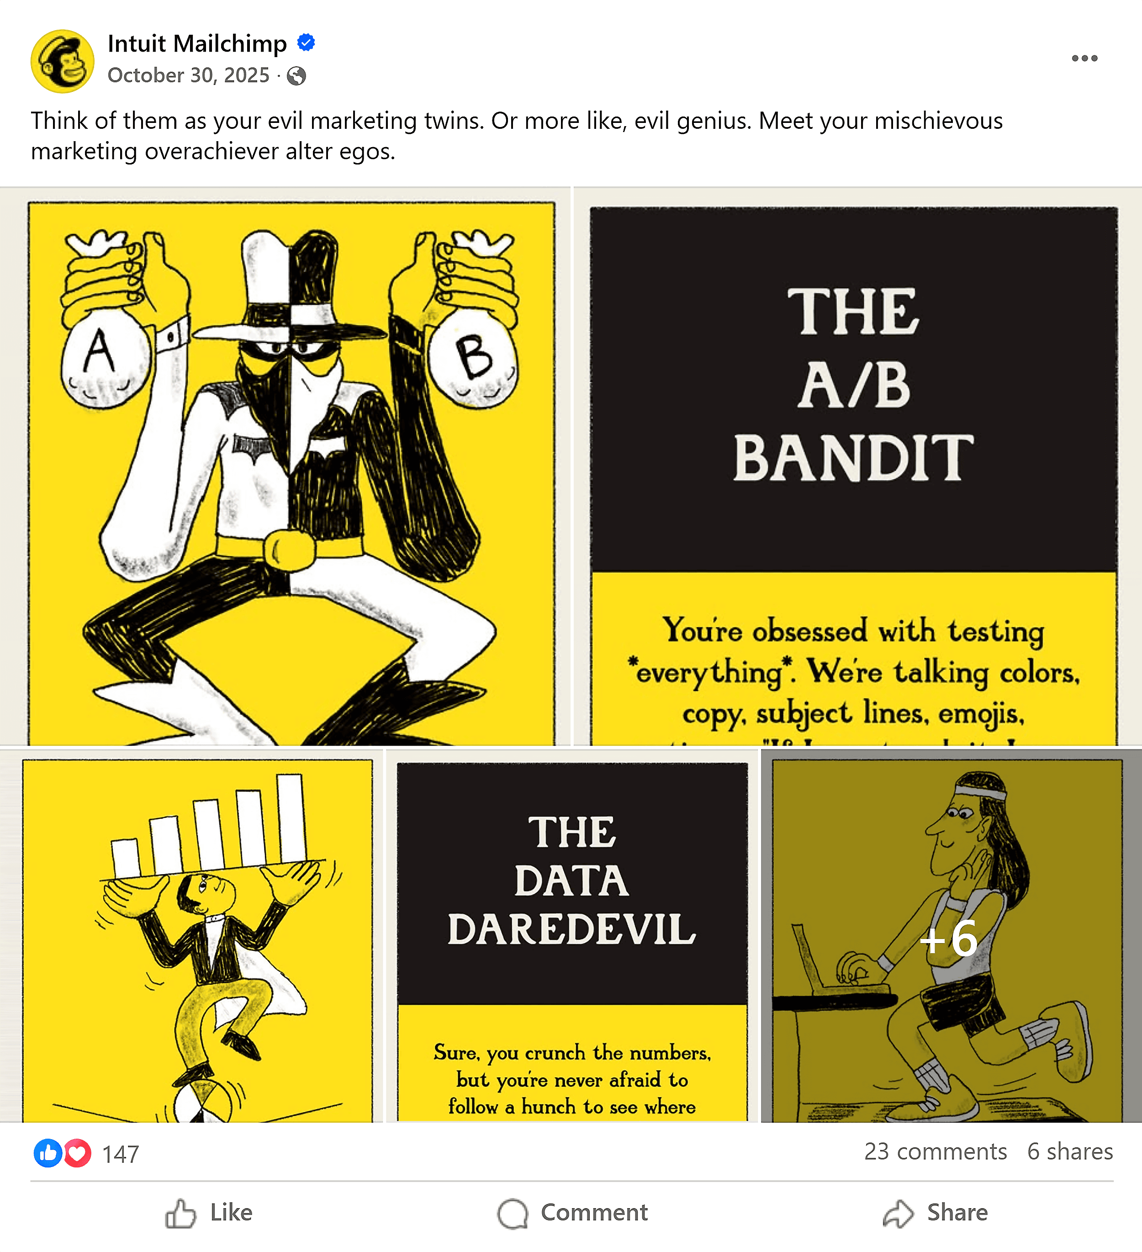Viewport: 1142px width, 1252px height.
Task: View the 6 shares list
Action: (x=1070, y=1151)
